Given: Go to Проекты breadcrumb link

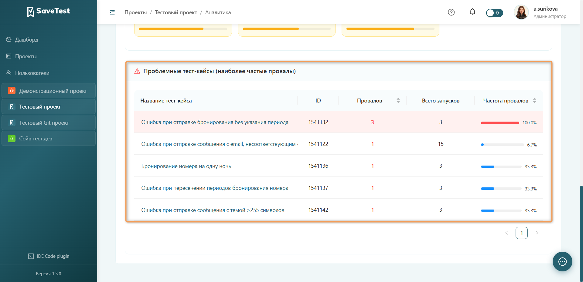Looking at the screenshot, I should coord(135,12).
